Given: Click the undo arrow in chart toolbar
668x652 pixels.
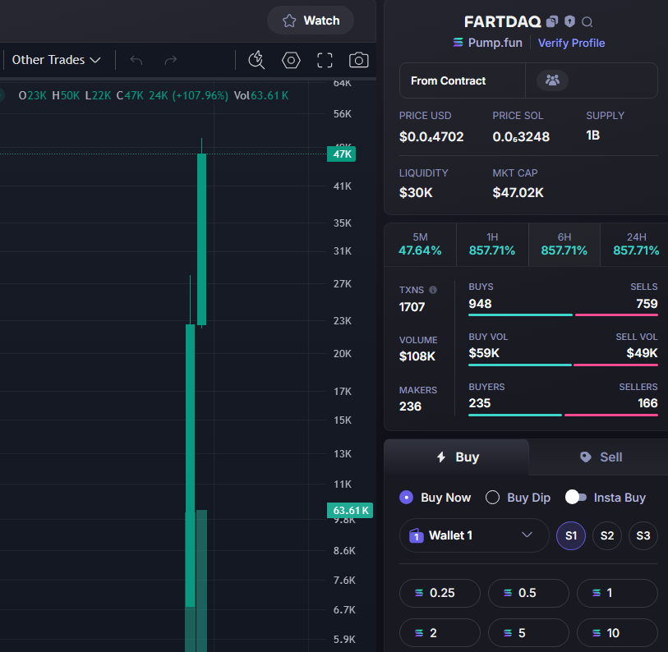Looking at the screenshot, I should [x=136, y=60].
